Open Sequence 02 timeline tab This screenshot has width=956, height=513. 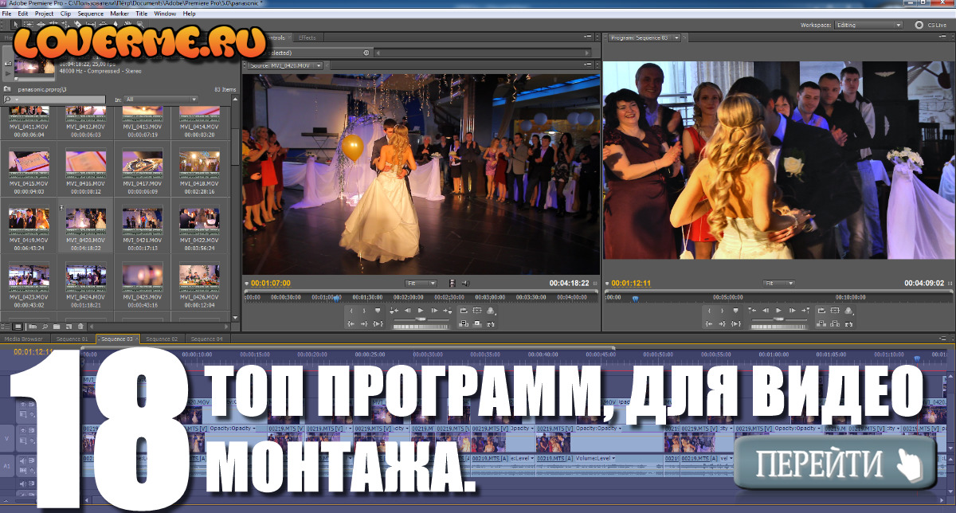point(162,339)
